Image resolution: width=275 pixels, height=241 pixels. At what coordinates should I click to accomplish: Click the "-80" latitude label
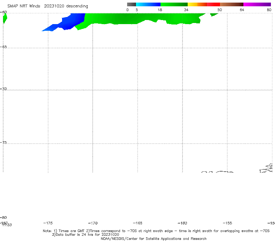click(x=3, y=217)
